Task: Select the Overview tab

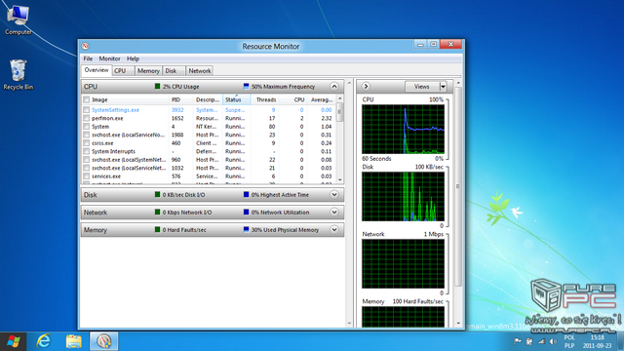Action: click(x=97, y=70)
